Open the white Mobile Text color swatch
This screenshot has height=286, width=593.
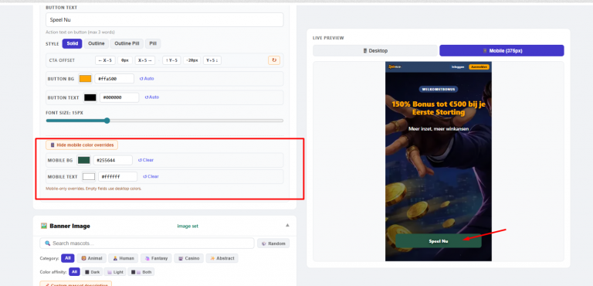[89, 176]
